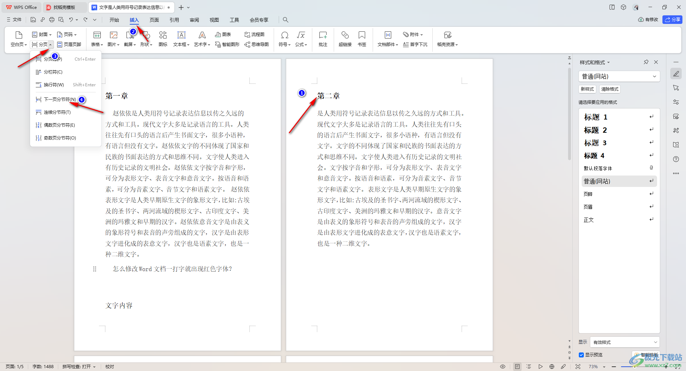Viewport: 686px width, 371px height.
Task: Click the Save icon in quick toolbar
Action: pos(33,20)
